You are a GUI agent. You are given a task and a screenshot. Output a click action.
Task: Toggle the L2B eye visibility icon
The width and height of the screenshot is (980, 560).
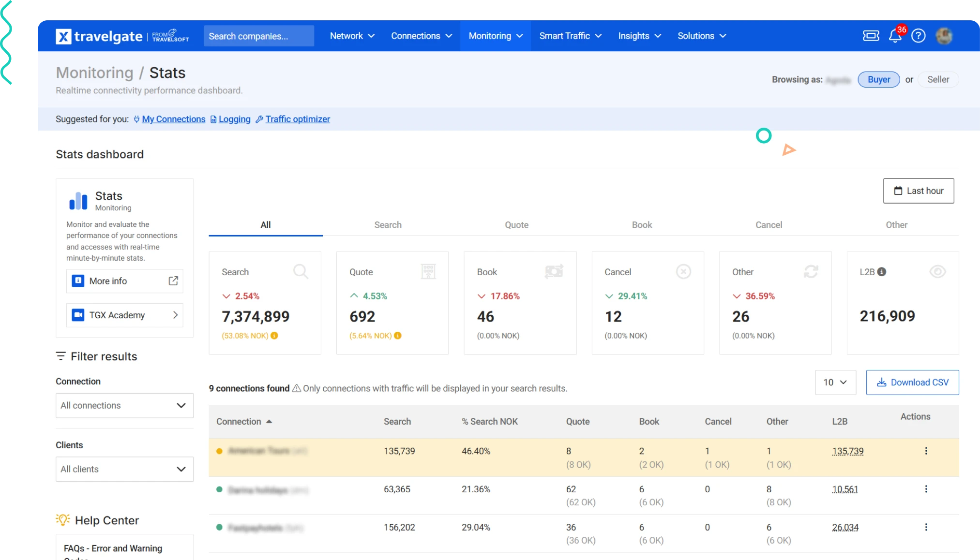[x=937, y=272]
